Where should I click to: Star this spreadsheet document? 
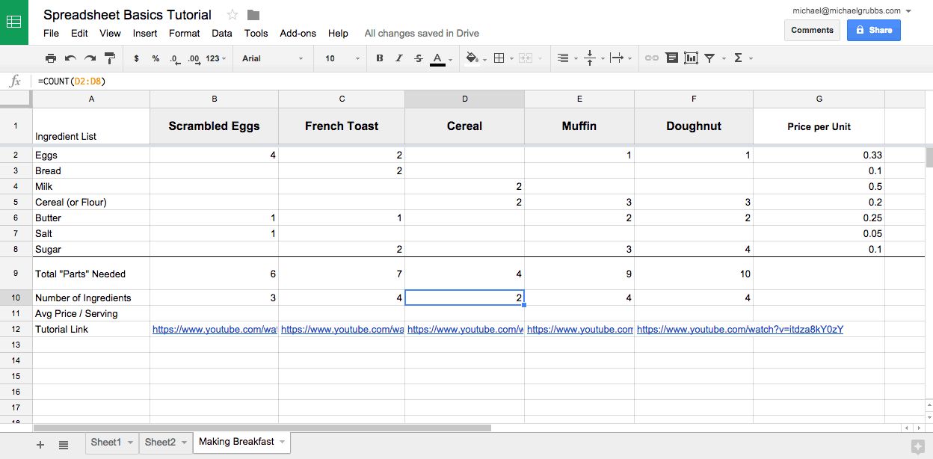tap(233, 15)
